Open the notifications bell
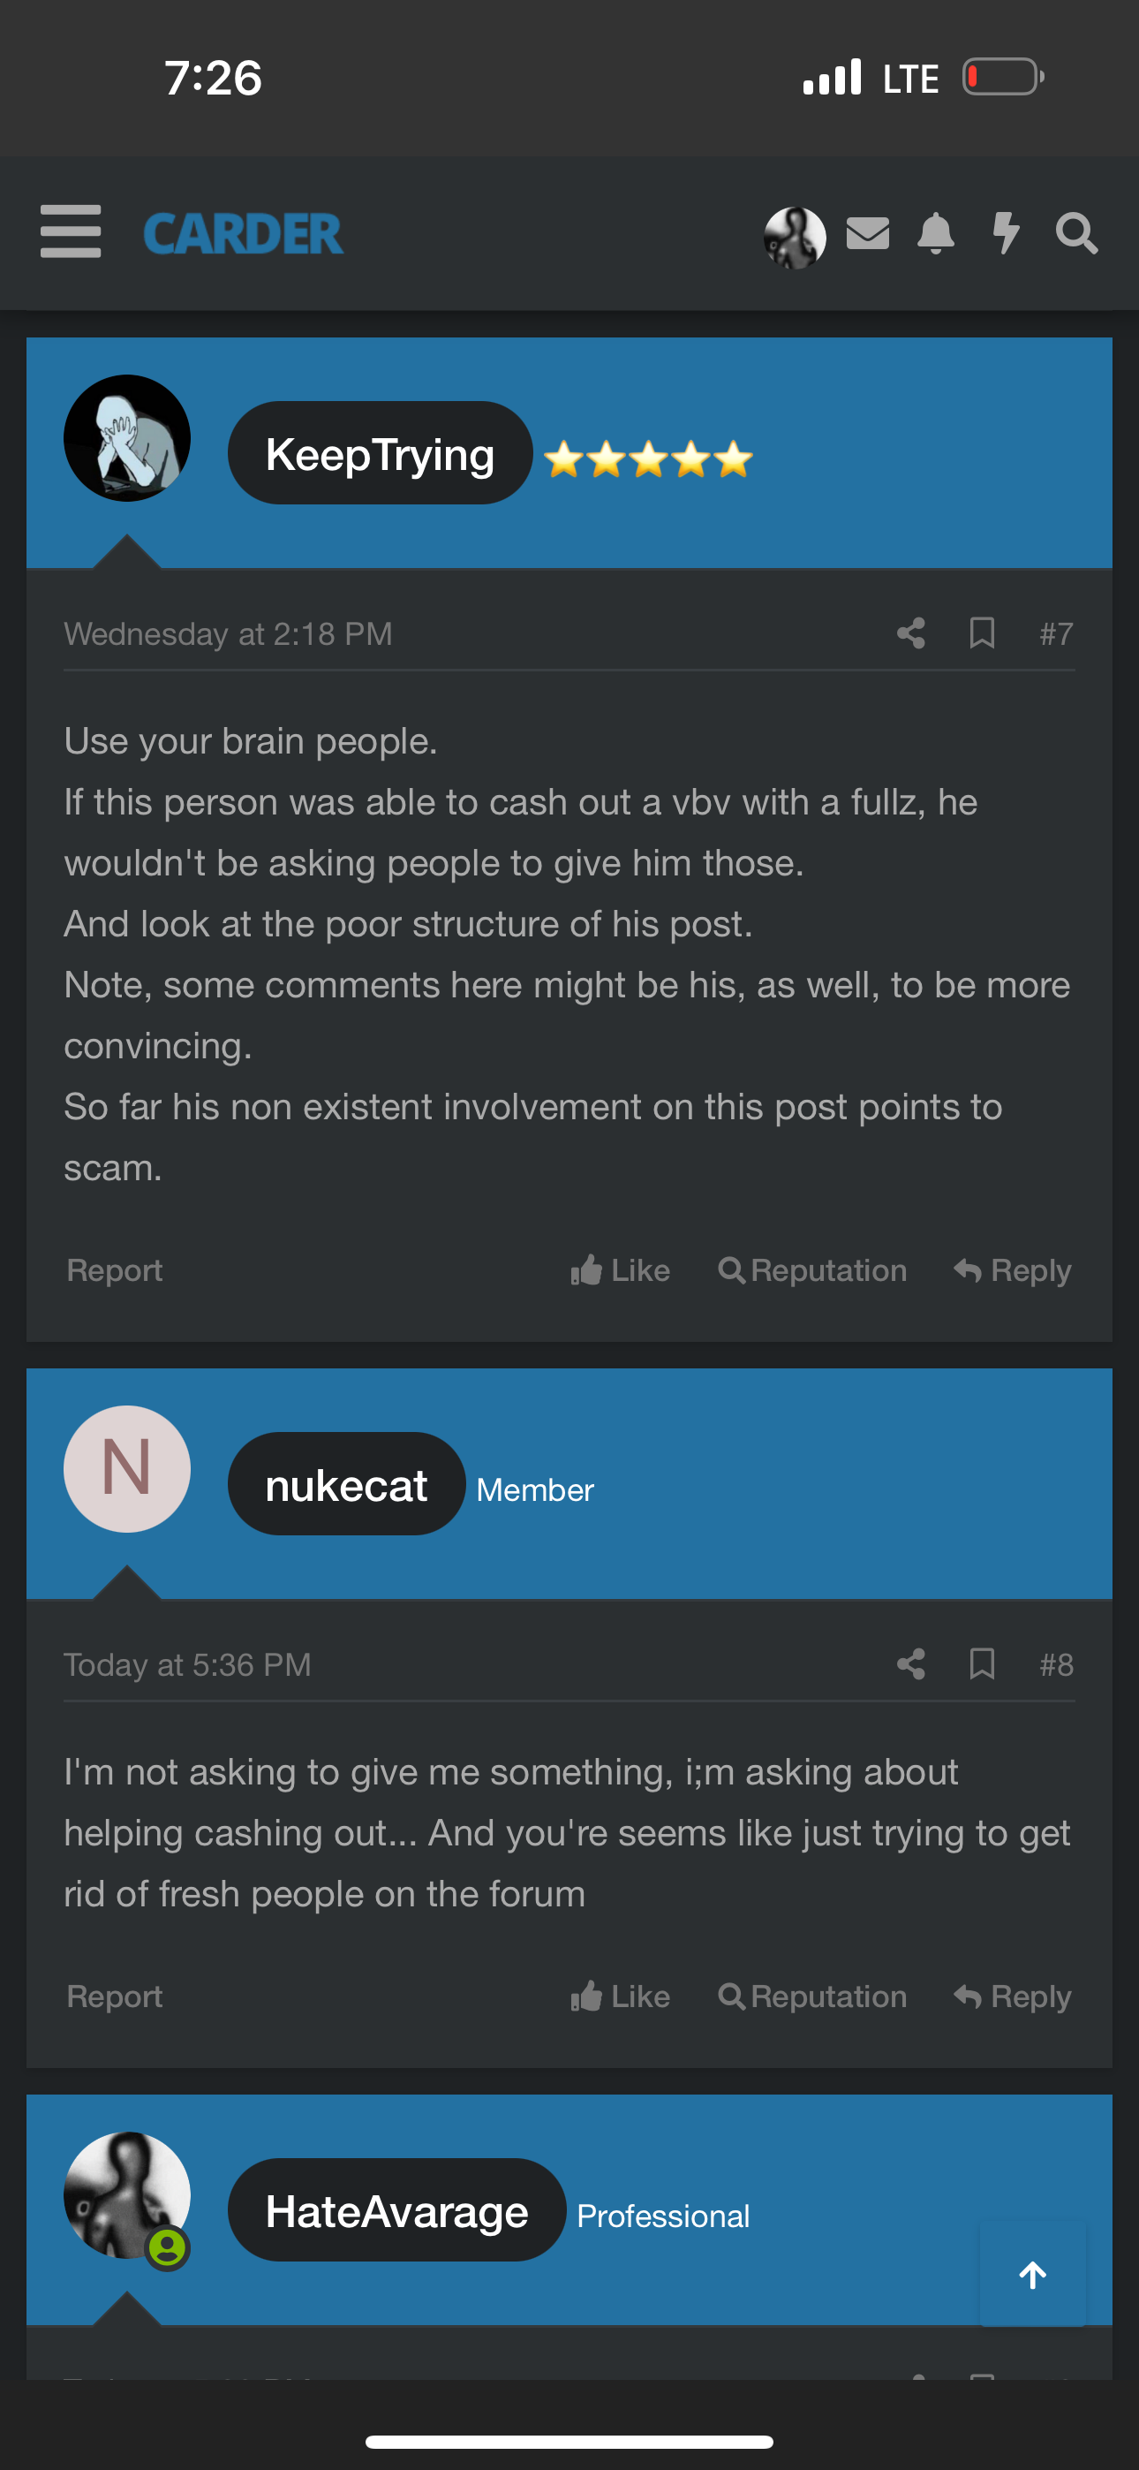Screen dimensions: 1139x2470 click(x=936, y=233)
